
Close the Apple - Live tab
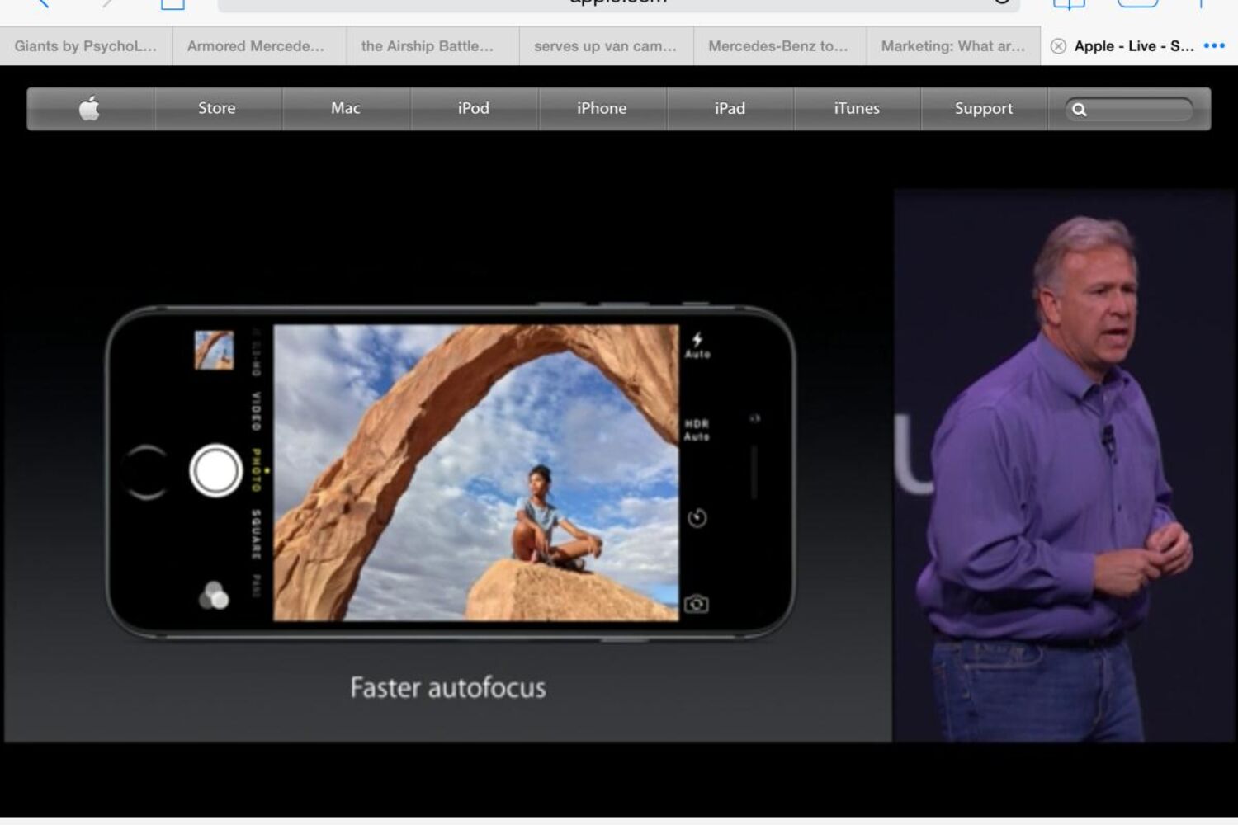1058,46
